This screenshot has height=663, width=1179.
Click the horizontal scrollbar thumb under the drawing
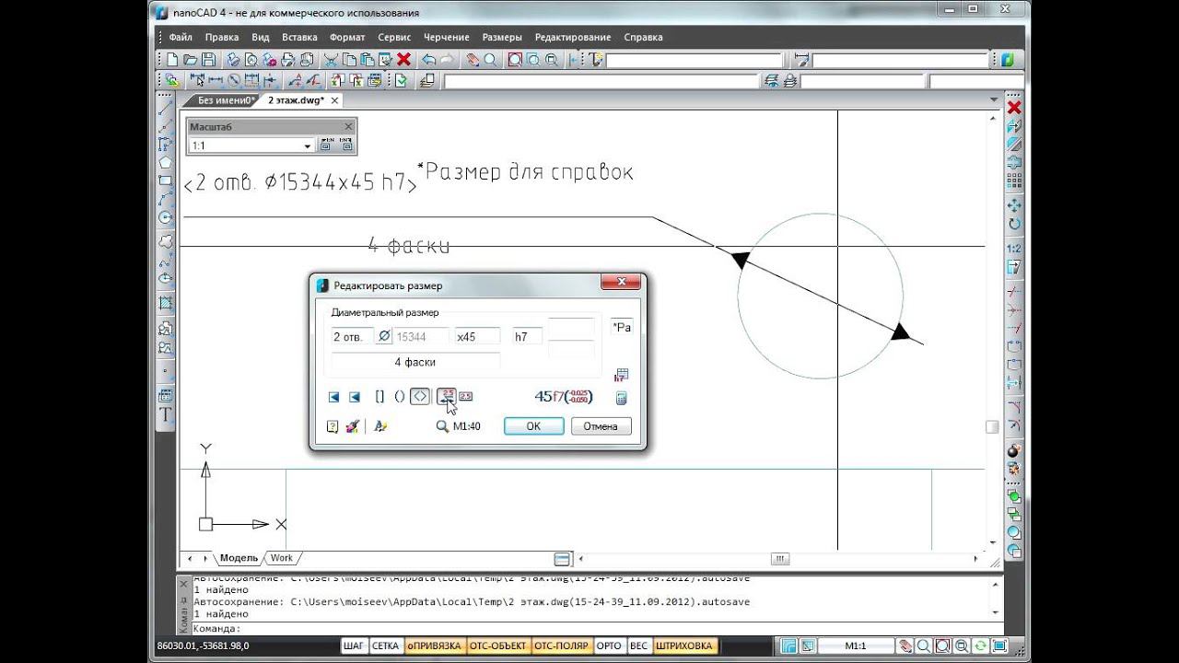[780, 559]
